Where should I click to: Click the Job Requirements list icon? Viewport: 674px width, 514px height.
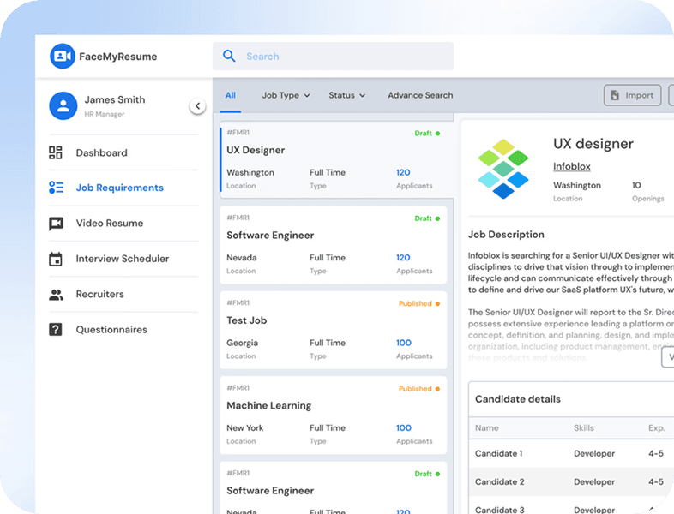click(x=56, y=188)
